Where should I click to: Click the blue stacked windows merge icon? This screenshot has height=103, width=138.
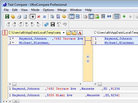47,24
